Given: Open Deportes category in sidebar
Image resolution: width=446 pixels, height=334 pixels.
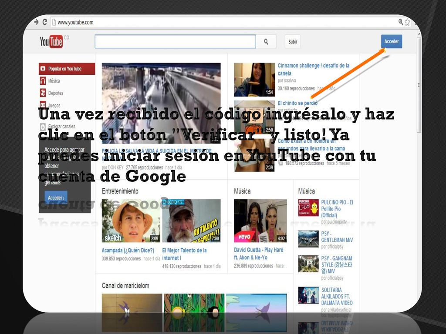Looking at the screenshot, I should (55, 93).
